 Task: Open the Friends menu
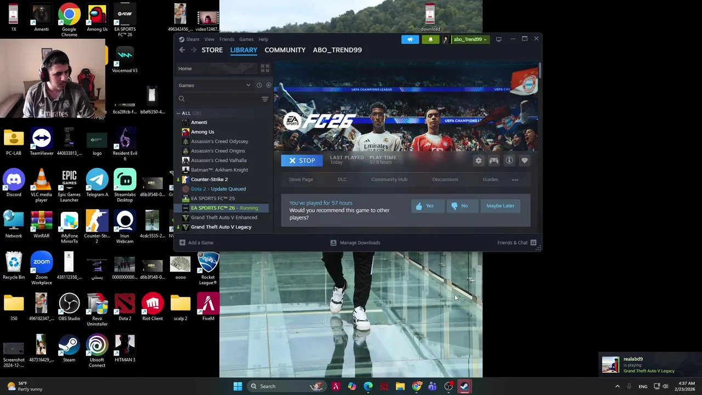pyautogui.click(x=227, y=39)
